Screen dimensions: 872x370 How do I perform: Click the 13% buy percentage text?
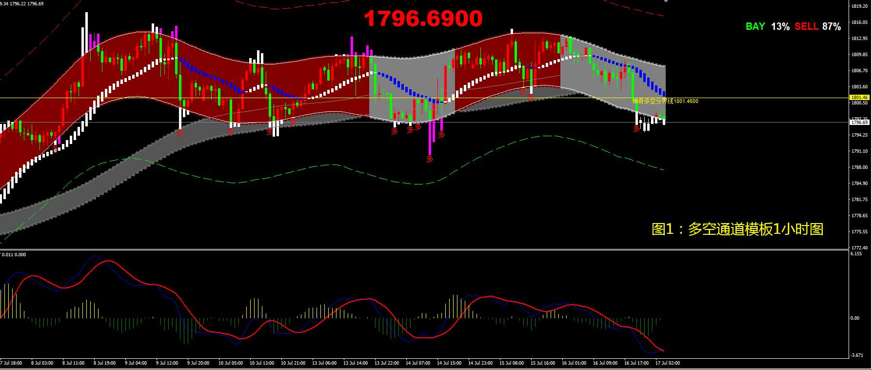[x=780, y=26]
